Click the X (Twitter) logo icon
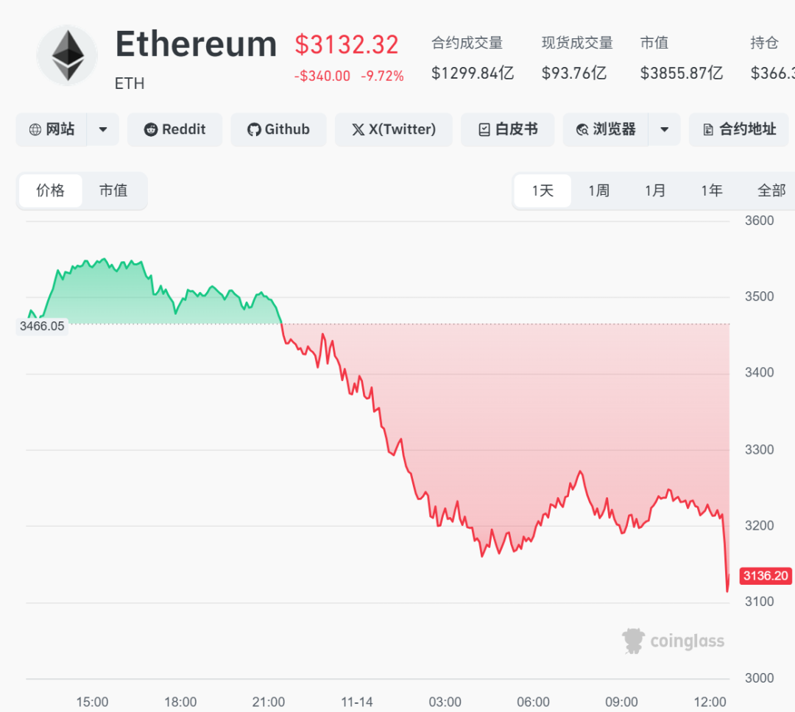Viewport: 795px width, 712px height. (358, 130)
